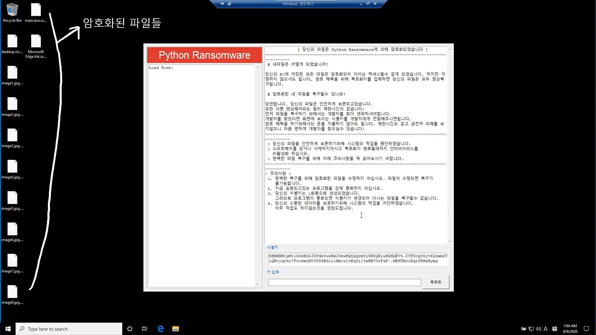Select the main.exe encrypted file icon
This screenshot has width=596, height=335.
click(36, 10)
